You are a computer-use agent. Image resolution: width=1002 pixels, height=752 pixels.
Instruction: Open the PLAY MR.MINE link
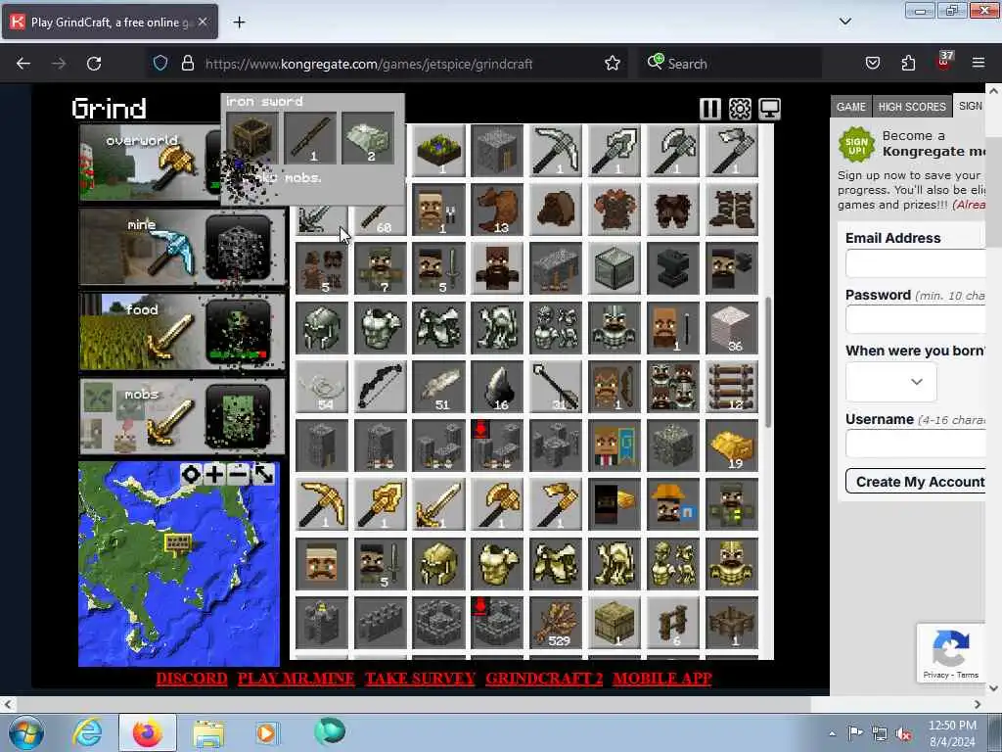[296, 679]
